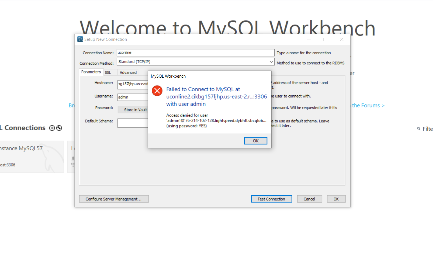
Task: Focus the Username input field
Action: [133, 97]
